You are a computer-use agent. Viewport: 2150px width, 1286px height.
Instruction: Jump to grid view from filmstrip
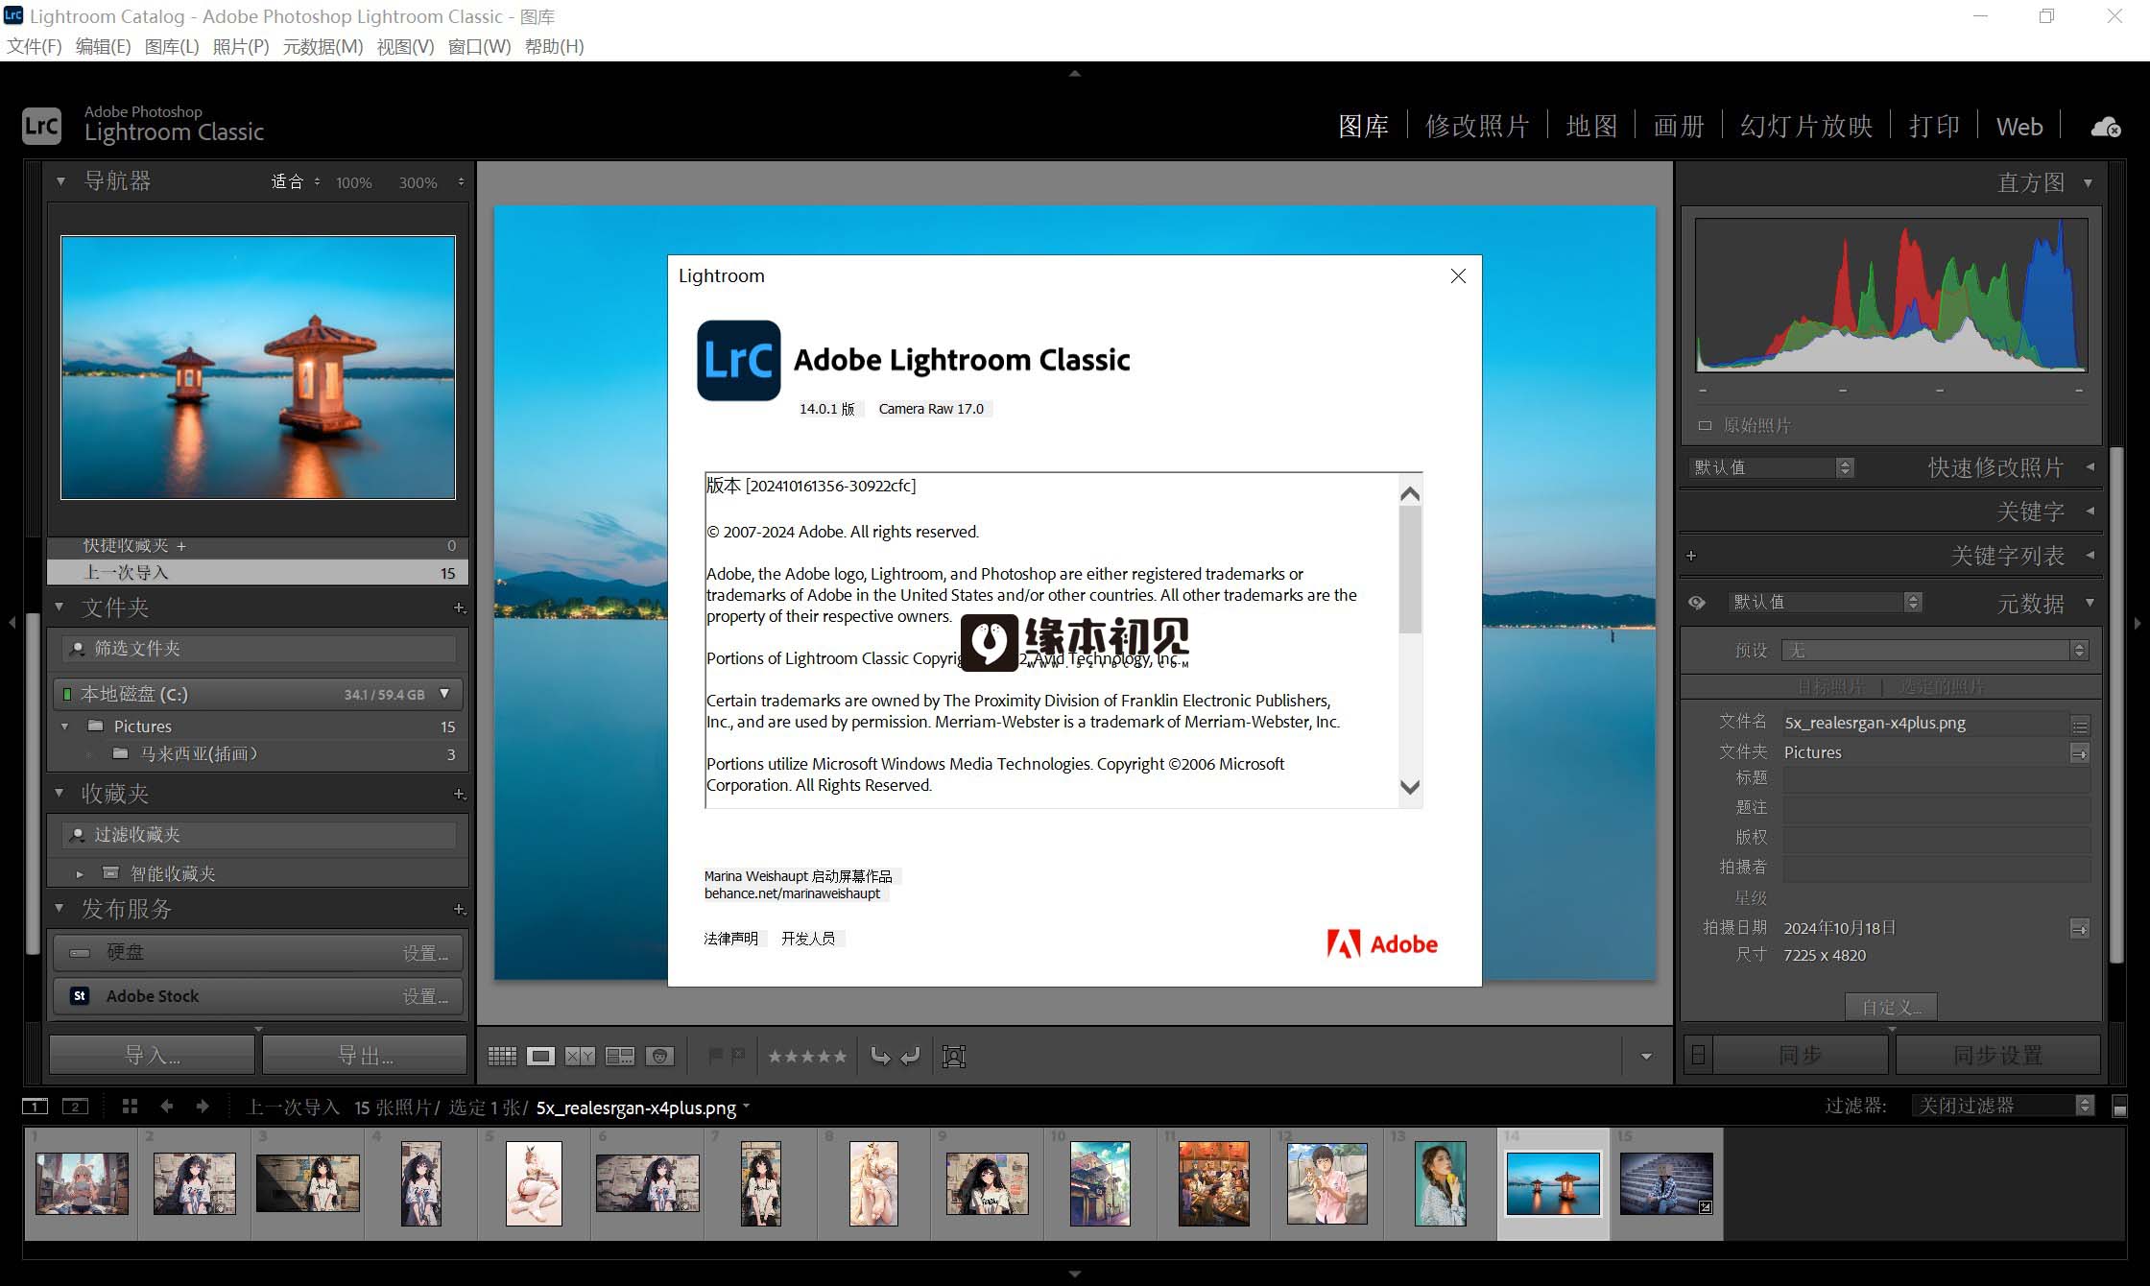(x=131, y=1107)
